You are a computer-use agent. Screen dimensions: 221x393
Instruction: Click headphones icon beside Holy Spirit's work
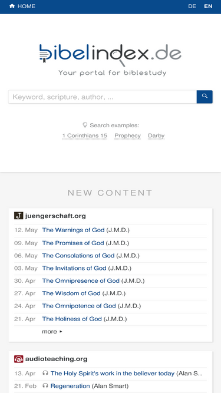point(45,373)
